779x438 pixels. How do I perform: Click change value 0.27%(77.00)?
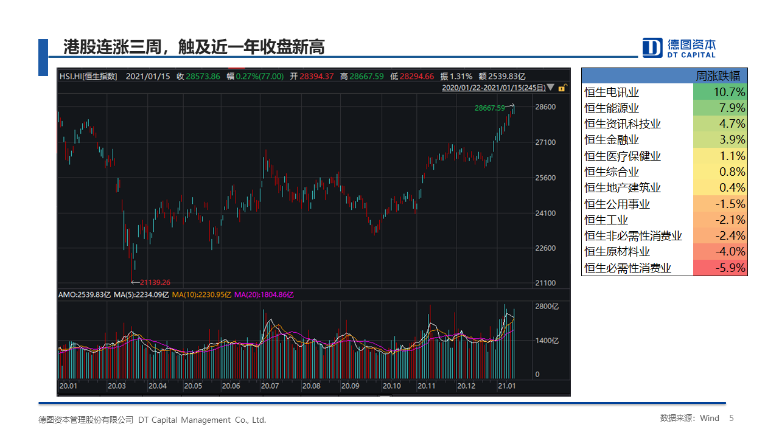click(x=260, y=76)
